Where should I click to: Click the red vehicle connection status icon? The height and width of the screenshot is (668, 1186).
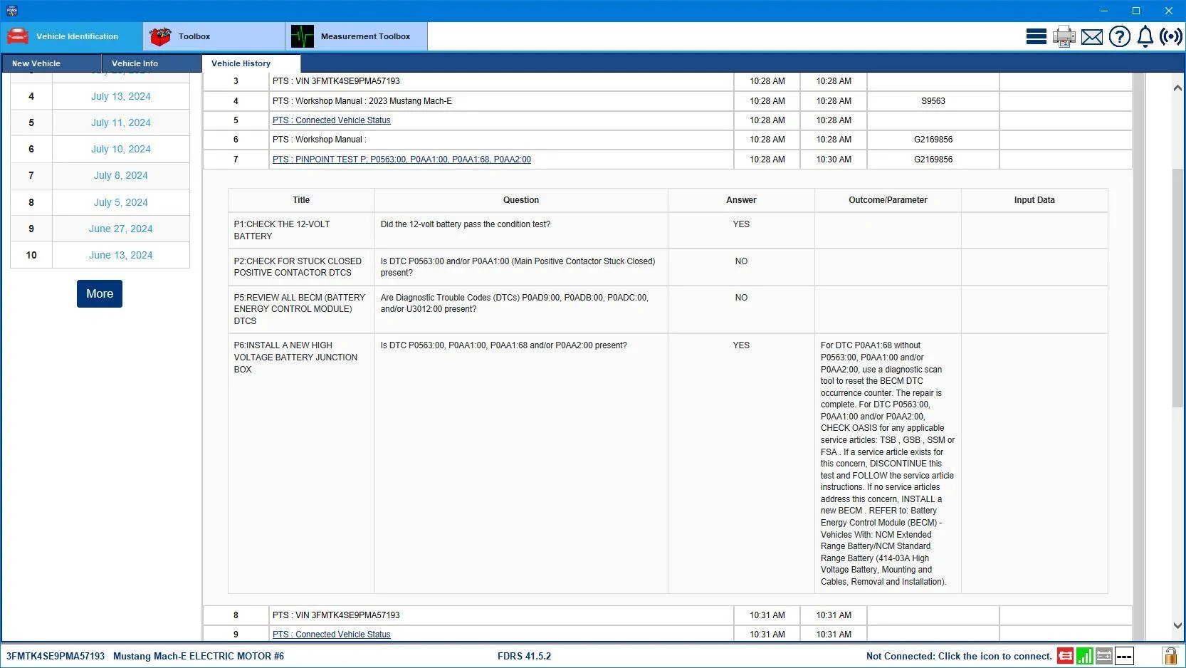click(1065, 656)
